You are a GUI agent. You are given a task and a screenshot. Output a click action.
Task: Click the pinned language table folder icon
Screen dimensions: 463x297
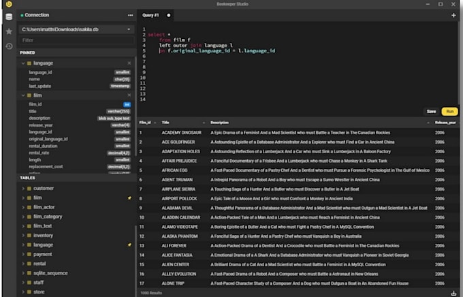tap(29, 63)
